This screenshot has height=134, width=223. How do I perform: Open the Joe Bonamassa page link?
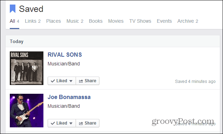69,97
